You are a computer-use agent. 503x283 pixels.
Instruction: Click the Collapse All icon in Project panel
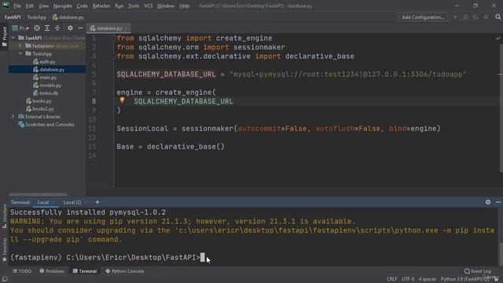point(57,28)
